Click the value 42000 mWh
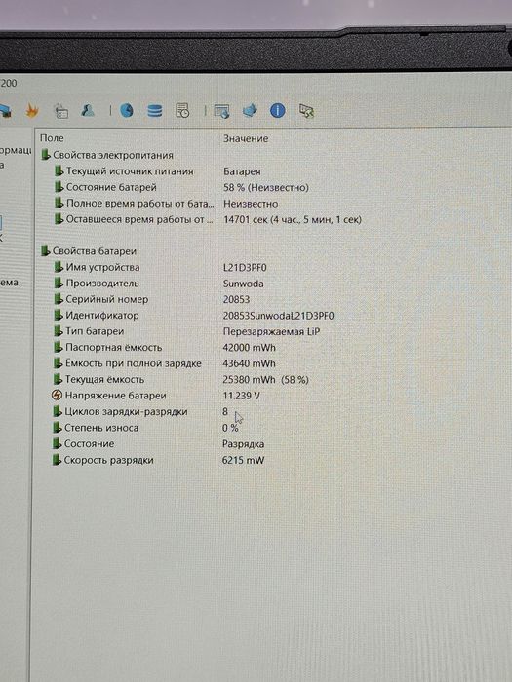512x682 pixels. pyautogui.click(x=249, y=348)
